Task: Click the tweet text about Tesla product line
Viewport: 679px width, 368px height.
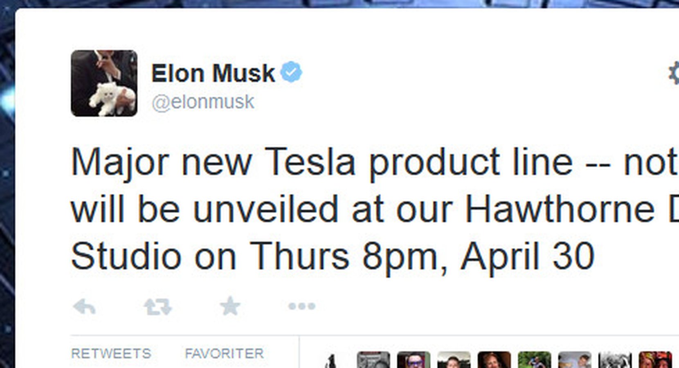Action: pyautogui.click(x=374, y=209)
